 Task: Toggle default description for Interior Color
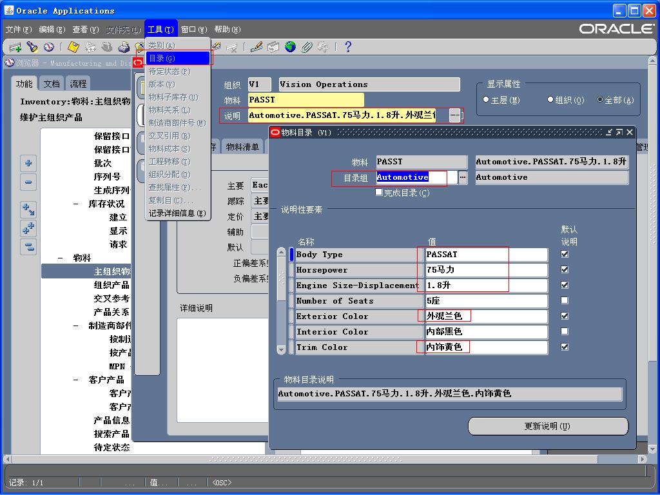tap(565, 331)
